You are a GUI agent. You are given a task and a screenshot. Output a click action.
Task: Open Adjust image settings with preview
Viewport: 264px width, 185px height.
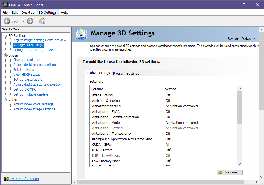point(40,40)
